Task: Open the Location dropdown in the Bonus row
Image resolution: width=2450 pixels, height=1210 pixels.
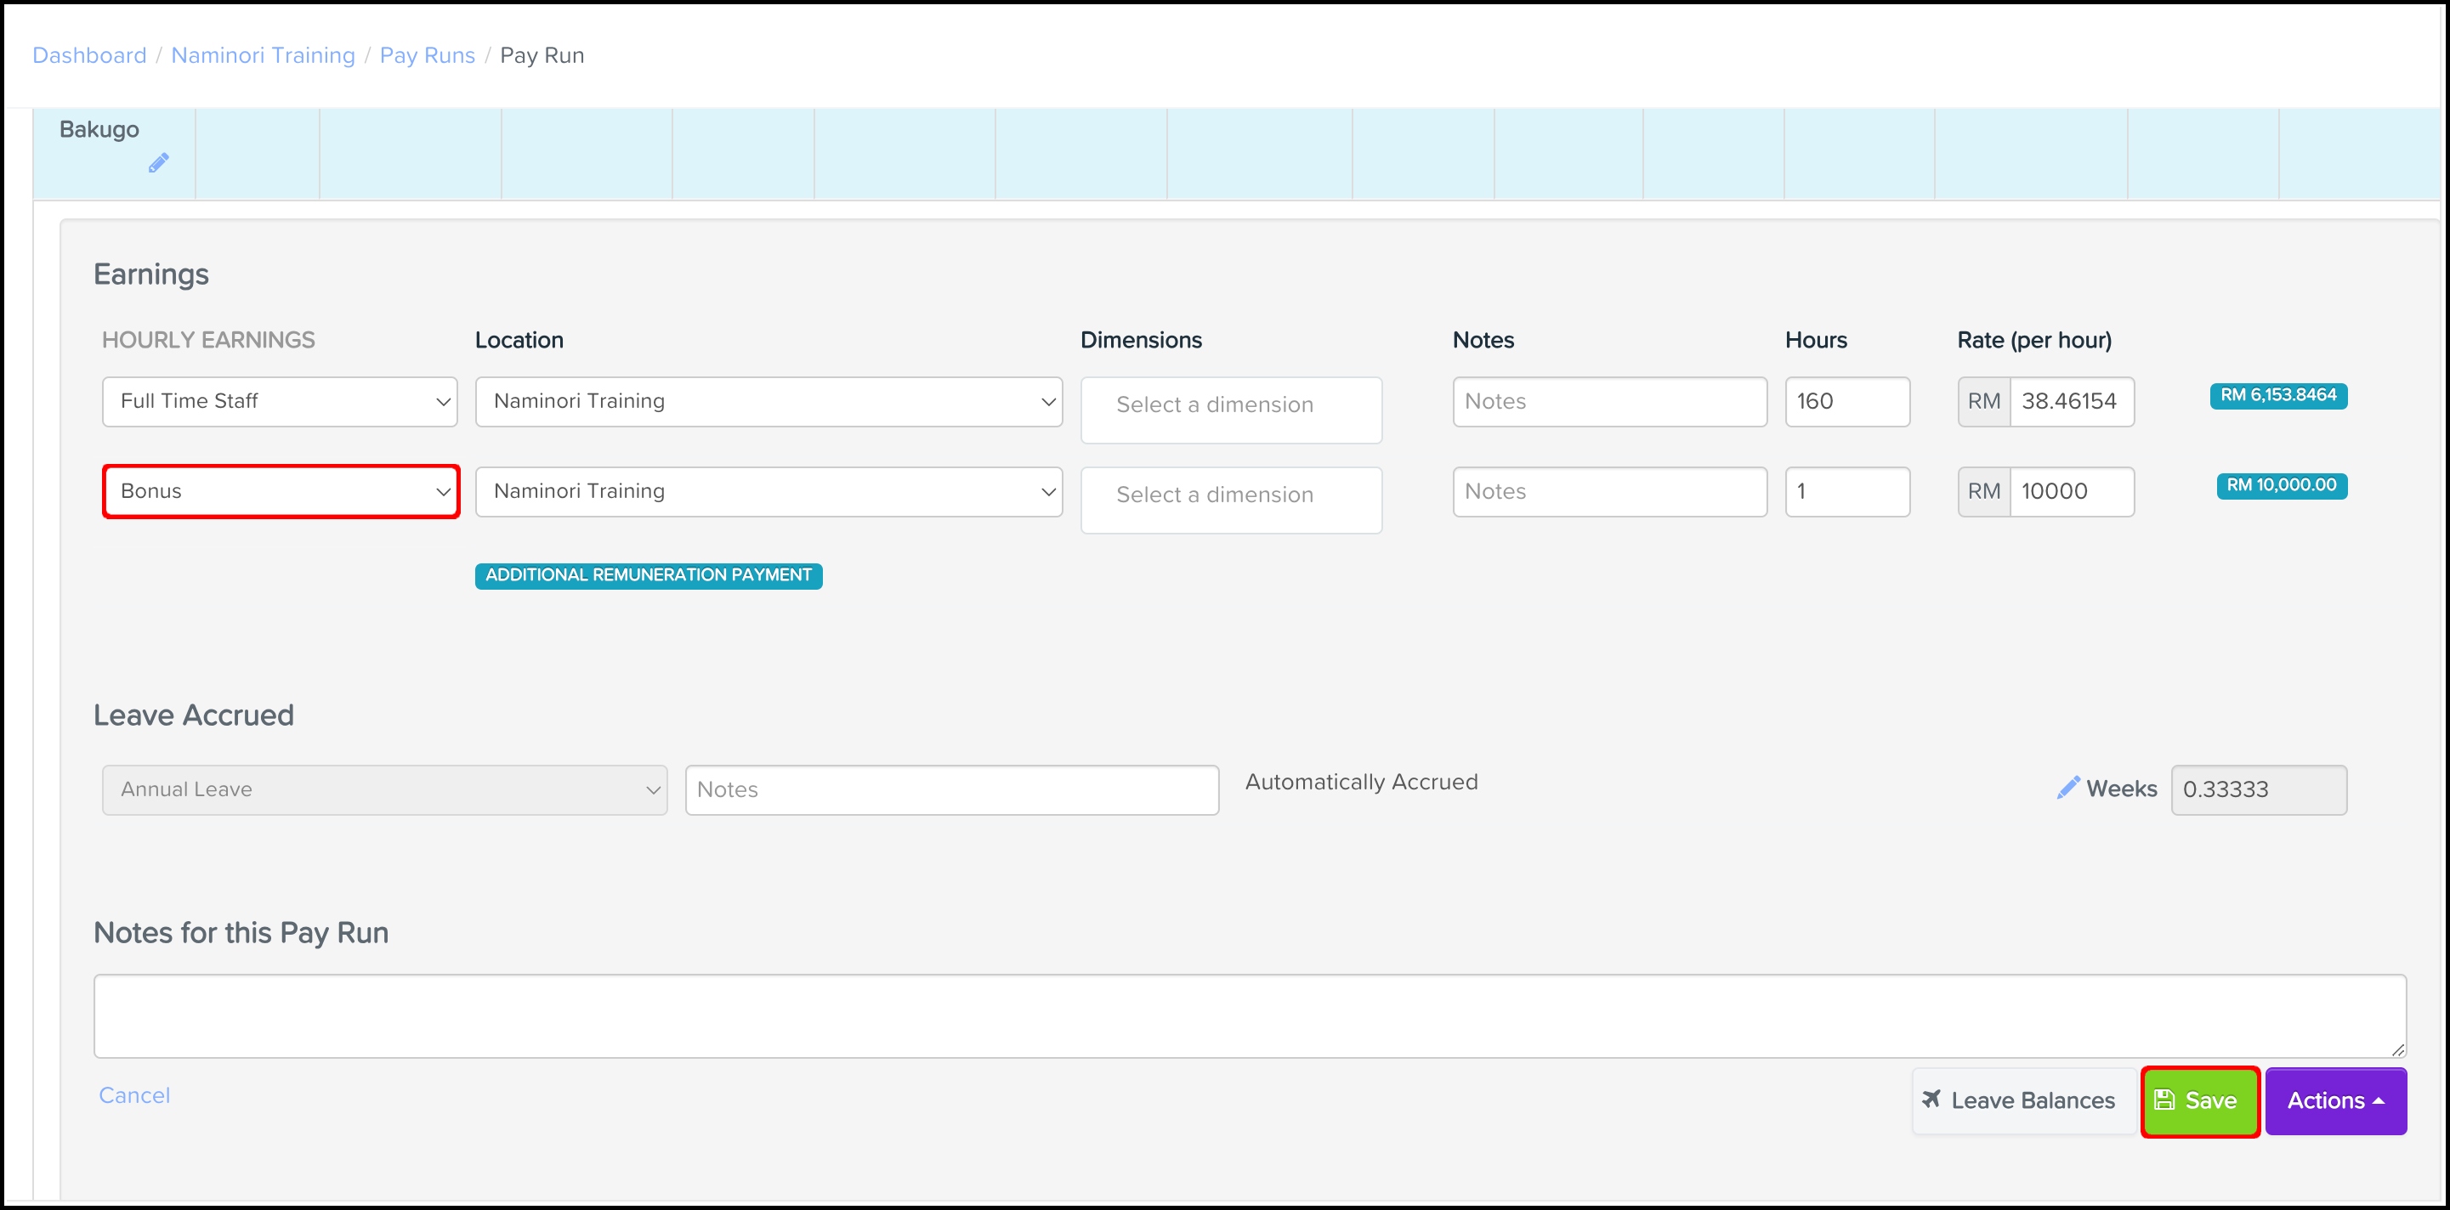Action: (x=768, y=491)
